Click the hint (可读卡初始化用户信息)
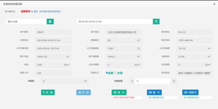Screen dimensions: 218x109 point(124,97)
